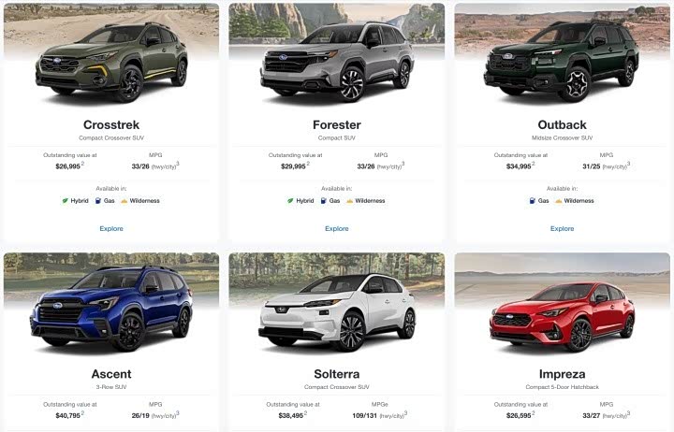Viewport: 674px width, 432px height.
Task: Click the Crosstrek Gas pump icon
Action: pos(98,200)
